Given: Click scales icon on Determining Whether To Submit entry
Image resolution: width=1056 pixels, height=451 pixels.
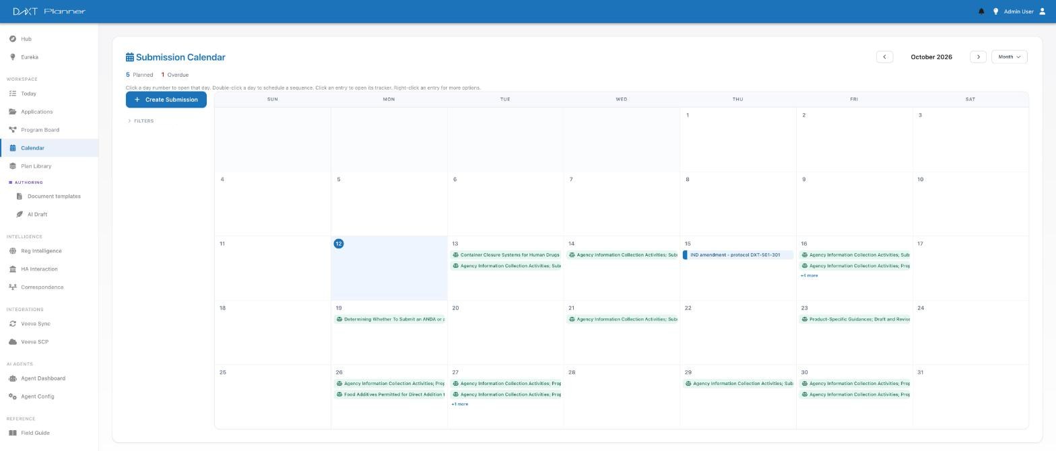Looking at the screenshot, I should point(339,319).
